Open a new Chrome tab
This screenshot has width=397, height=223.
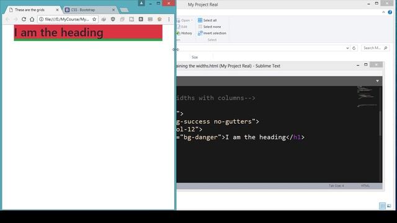[124, 10]
